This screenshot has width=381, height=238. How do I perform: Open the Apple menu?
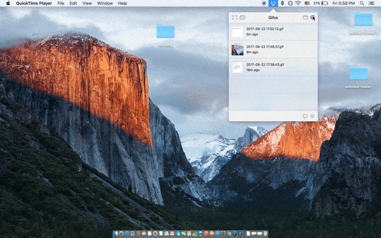tap(8, 3)
